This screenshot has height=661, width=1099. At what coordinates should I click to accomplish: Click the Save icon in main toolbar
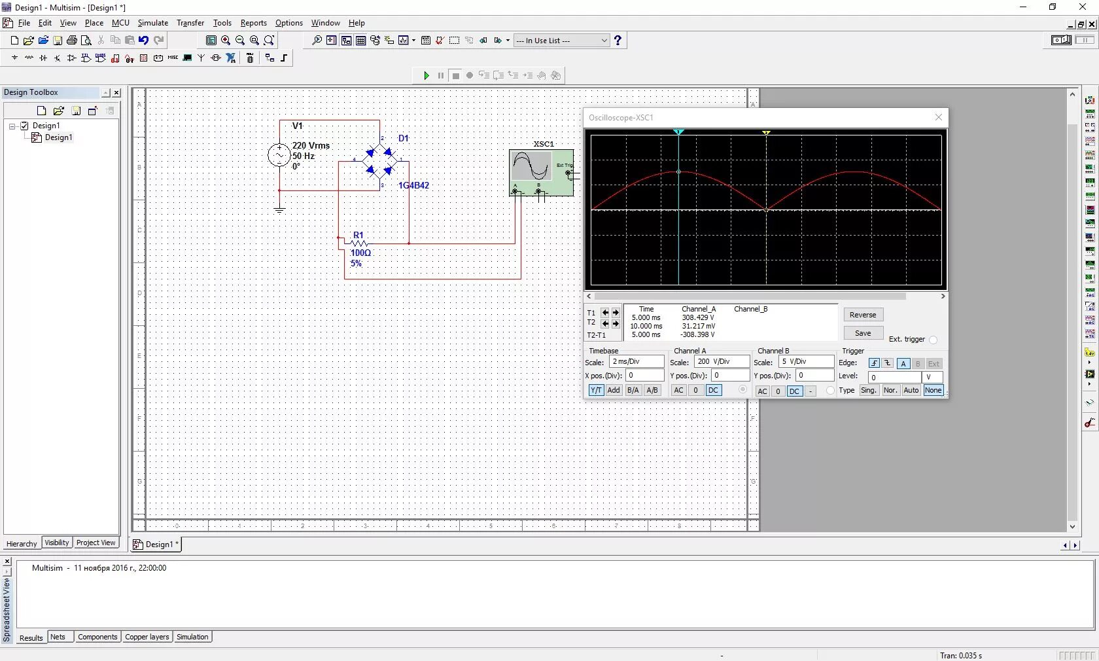(58, 41)
